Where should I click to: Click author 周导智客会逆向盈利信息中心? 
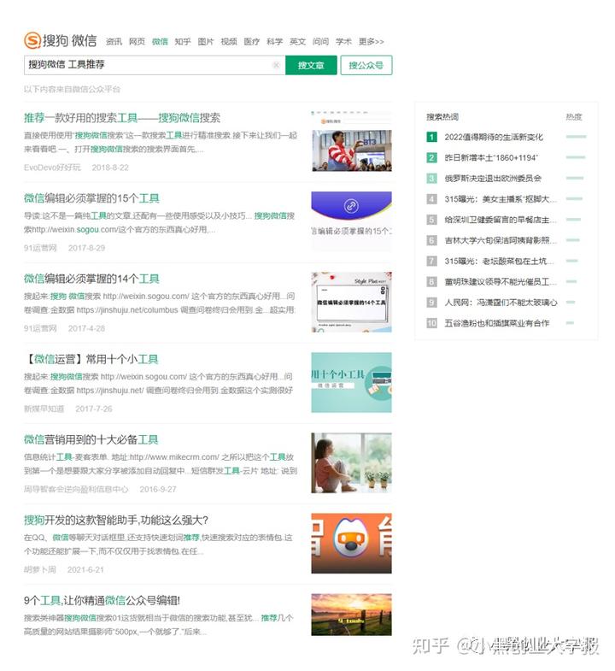[x=76, y=489]
